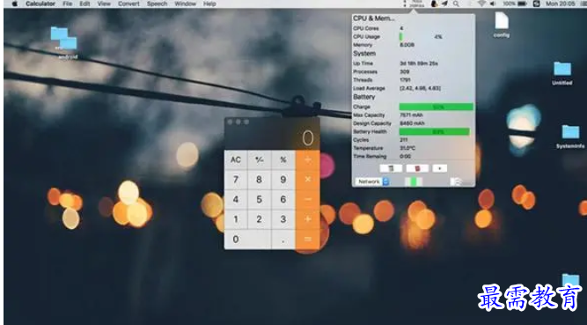
Task: Click the Load Average value in panel
Action: [420, 88]
